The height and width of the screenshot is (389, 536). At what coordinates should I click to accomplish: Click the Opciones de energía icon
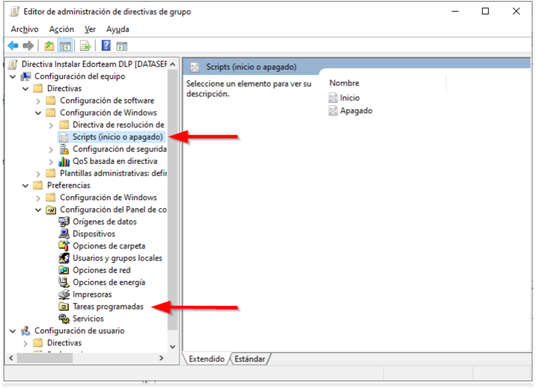pos(64,282)
